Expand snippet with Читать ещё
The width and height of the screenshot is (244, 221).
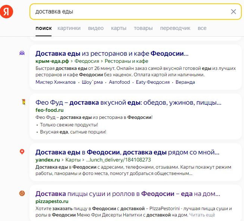tap(202, 215)
